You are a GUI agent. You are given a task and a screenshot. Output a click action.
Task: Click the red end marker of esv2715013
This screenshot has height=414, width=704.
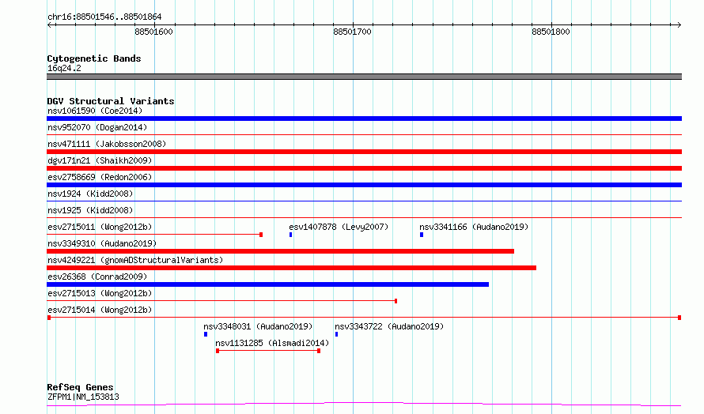[396, 301]
